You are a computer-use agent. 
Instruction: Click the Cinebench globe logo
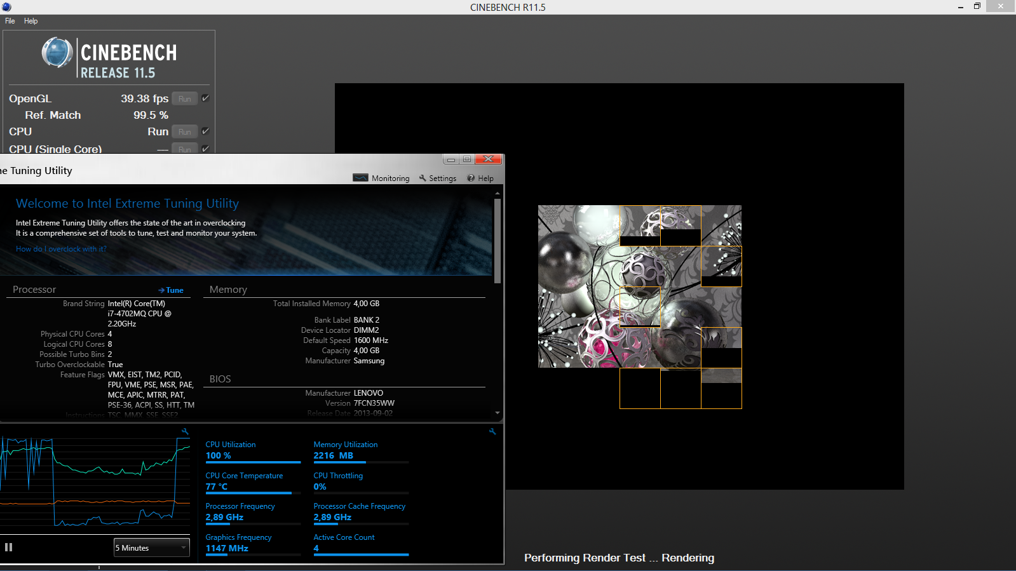pos(57,52)
